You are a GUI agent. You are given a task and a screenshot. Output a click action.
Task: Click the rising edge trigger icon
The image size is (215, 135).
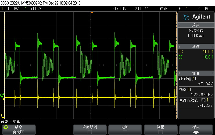coord(180,9)
